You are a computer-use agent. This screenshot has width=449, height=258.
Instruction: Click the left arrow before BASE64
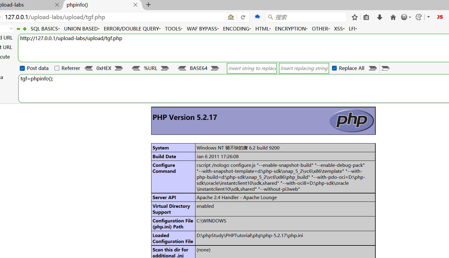182,68
